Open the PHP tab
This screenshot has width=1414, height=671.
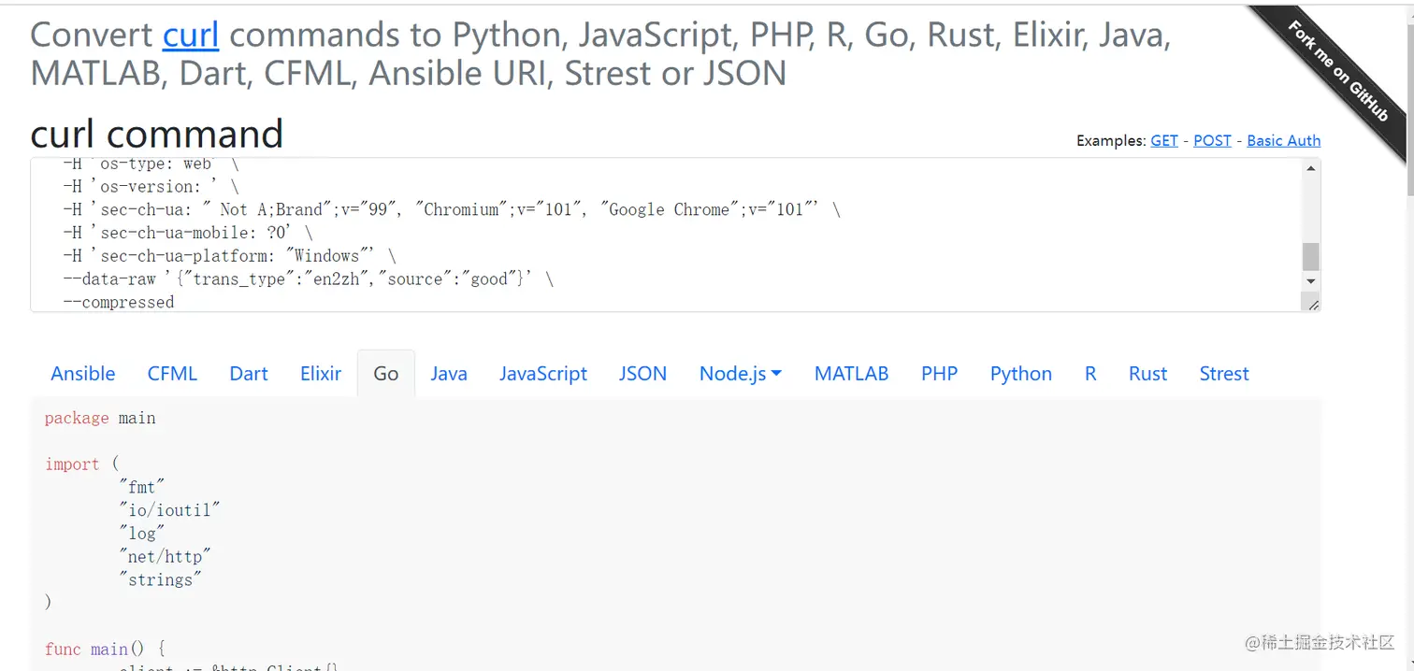coord(939,374)
